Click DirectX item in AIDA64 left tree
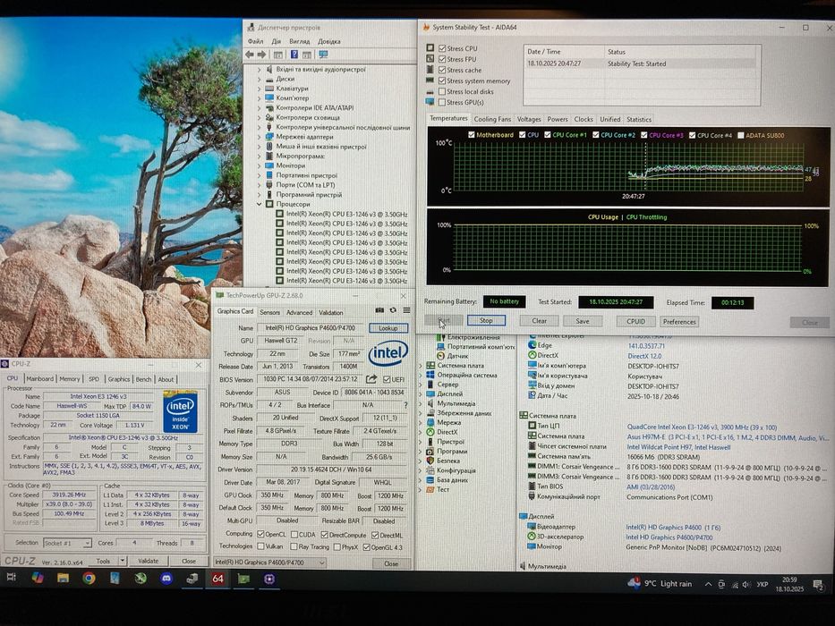Image resolution: width=835 pixels, height=626 pixels. click(447, 432)
